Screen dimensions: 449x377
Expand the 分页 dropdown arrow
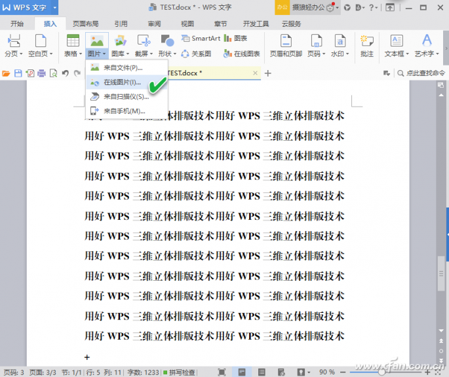point(21,54)
